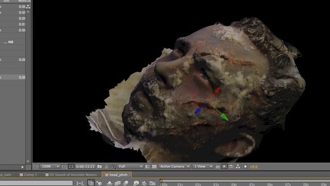Open the Comp Flowchart icon in viewer
Image resolution: width=330 pixels, height=186 pixels.
pos(238,166)
